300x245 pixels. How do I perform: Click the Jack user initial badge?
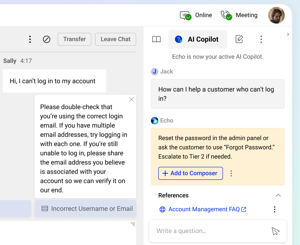pyautogui.click(x=154, y=71)
